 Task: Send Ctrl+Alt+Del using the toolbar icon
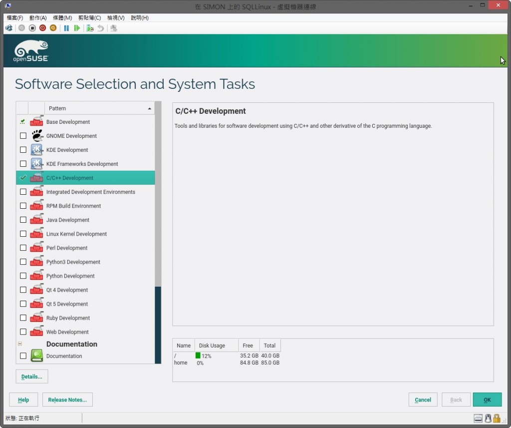[9, 28]
